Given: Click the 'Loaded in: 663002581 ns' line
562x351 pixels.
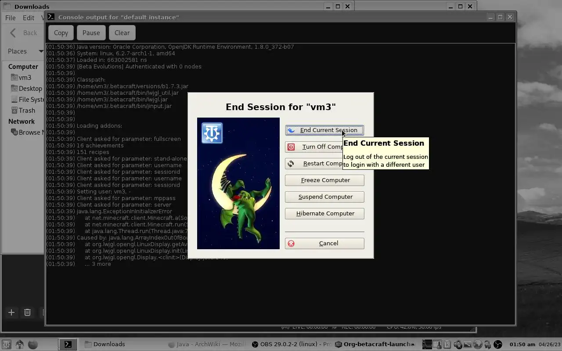Looking at the screenshot, I should point(97,60).
